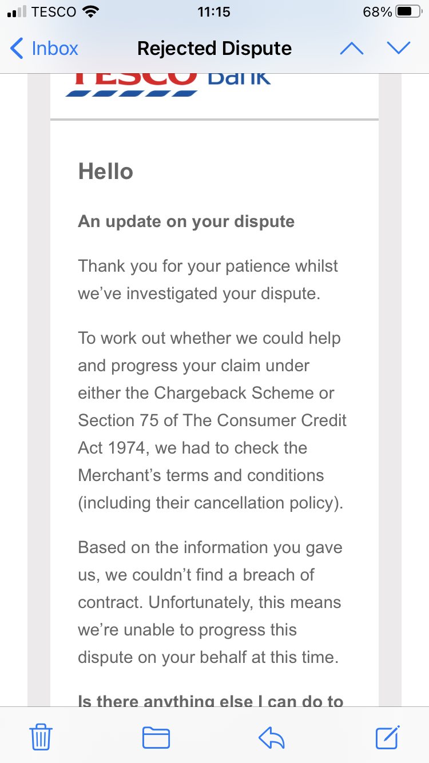The width and height of the screenshot is (429, 763).
Task: Tap the back chevron to Inbox
Action: click(17, 49)
